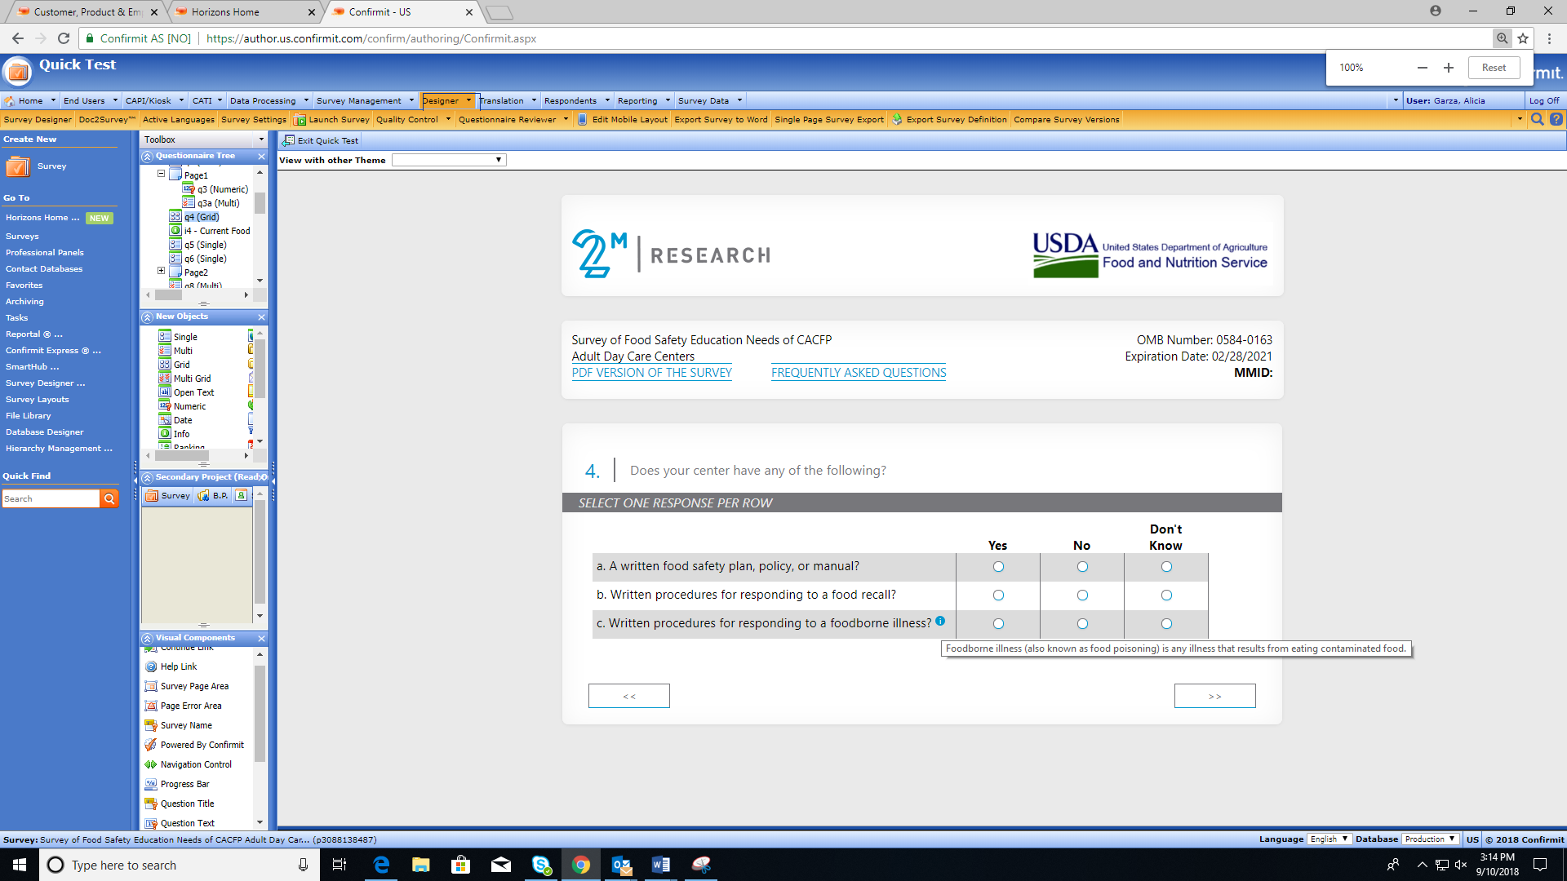Select the Multi Grid object icon
The width and height of the screenshot is (1567, 881).
click(165, 379)
